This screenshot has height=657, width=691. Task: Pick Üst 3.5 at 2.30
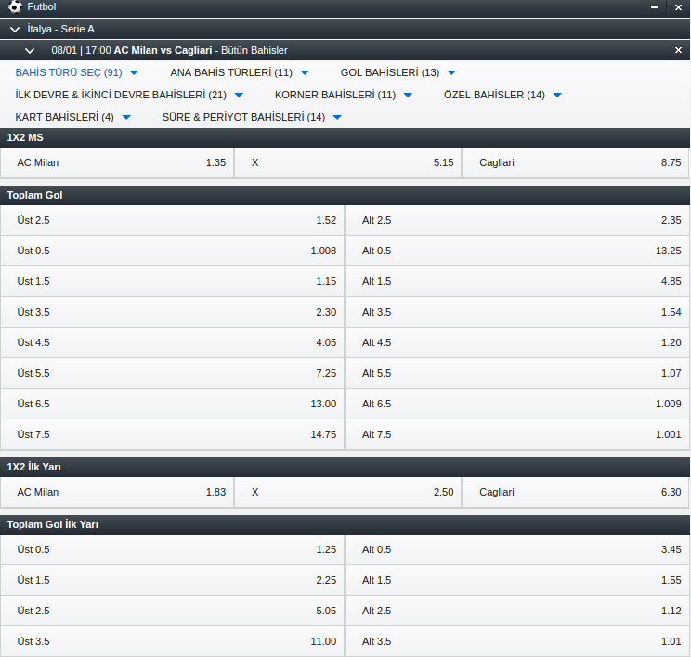tap(173, 312)
